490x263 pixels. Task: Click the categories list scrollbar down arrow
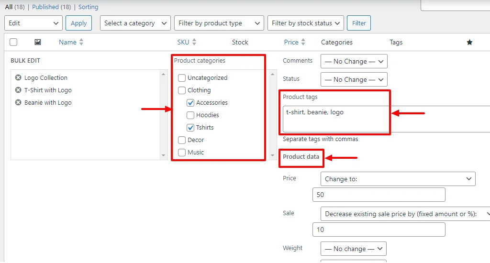tap(272, 155)
